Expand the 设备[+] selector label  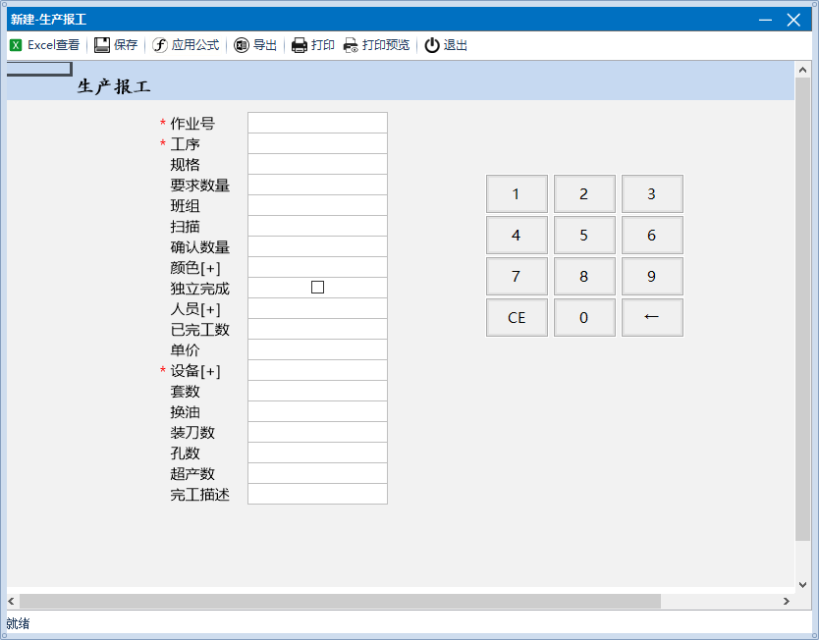194,371
